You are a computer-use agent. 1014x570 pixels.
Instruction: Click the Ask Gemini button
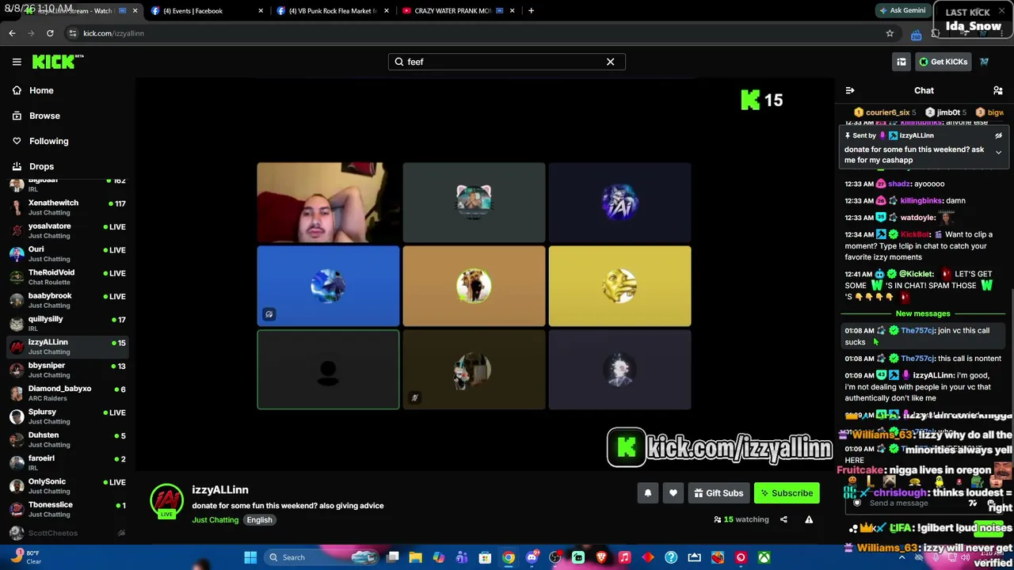902,11
